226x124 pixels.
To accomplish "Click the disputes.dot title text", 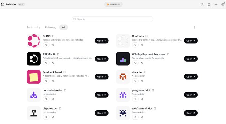I will [x=50, y=108].
